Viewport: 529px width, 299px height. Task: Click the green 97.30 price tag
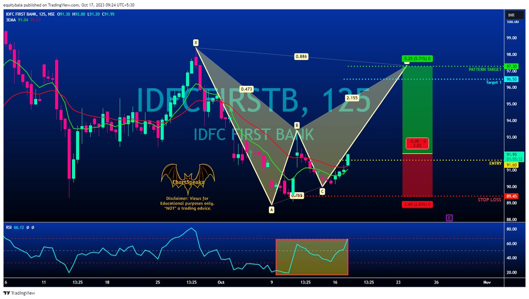tap(511, 66)
